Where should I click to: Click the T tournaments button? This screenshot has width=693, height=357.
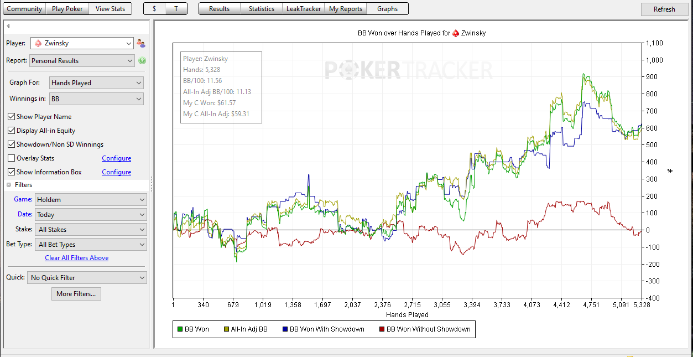[176, 9]
